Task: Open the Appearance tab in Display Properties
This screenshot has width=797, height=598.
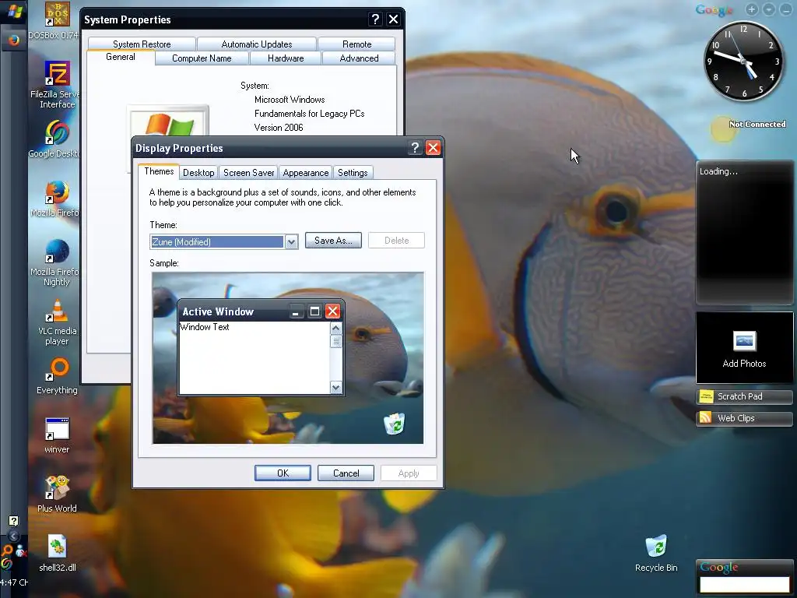Action: click(305, 172)
